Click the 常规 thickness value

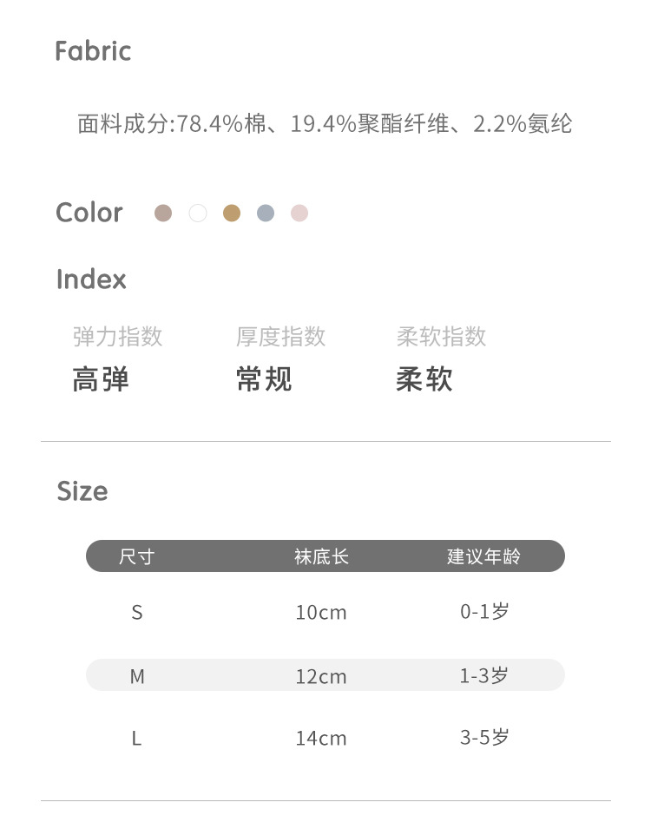click(264, 379)
